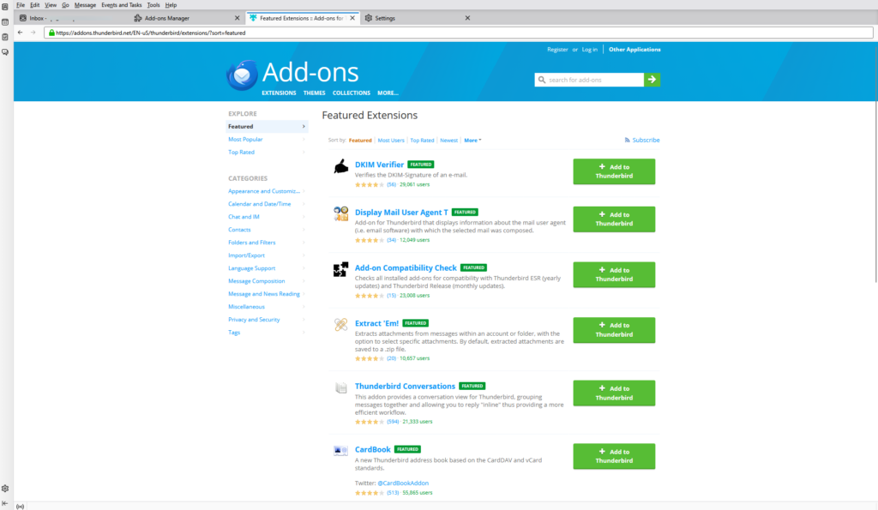Viewport: 878px width, 510px height.
Task: Switch to the Inbox tab
Action: (x=72, y=18)
